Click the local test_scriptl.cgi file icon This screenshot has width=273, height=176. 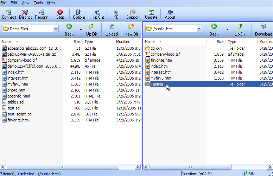pos(4,114)
